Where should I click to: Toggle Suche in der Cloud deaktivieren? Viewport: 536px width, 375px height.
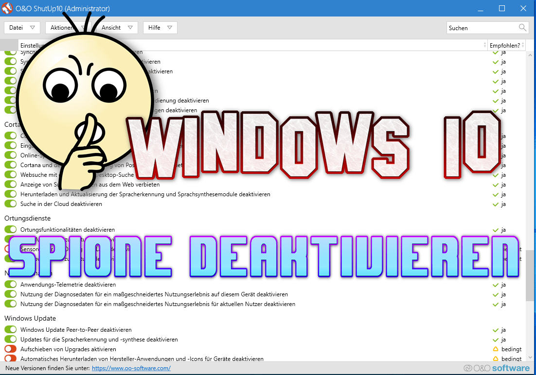point(11,204)
